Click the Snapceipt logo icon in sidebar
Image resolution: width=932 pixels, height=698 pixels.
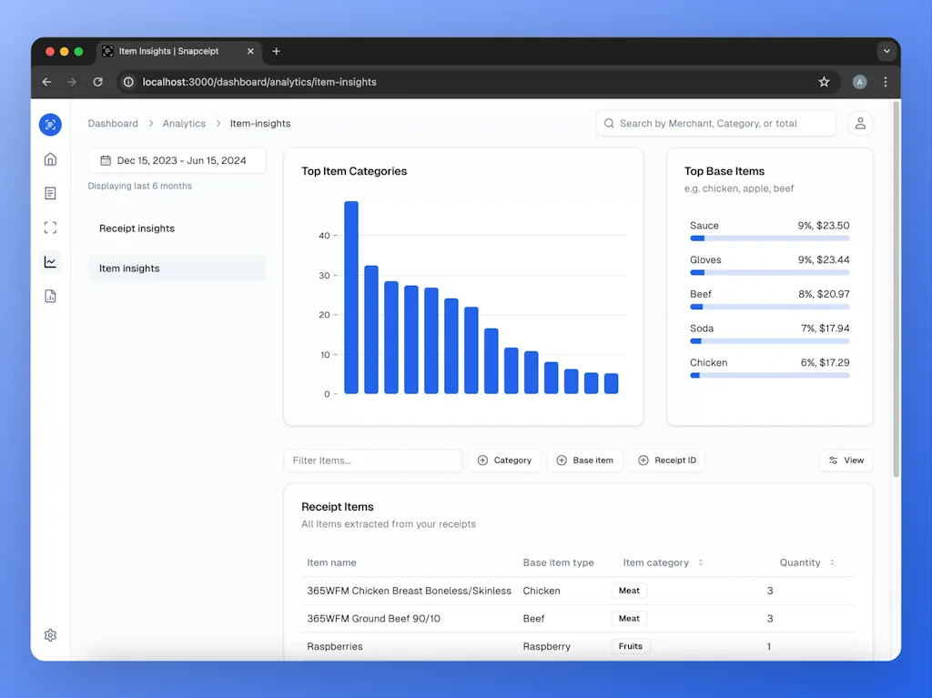(50, 125)
